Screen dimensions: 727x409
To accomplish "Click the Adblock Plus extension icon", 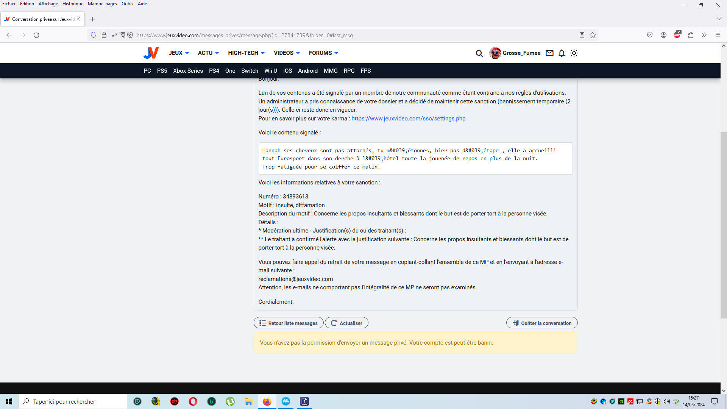I will (677, 35).
